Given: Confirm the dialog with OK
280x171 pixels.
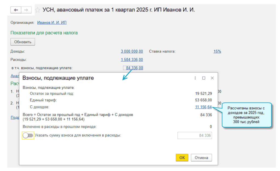Looking at the screenshot, I should pos(182,158).
